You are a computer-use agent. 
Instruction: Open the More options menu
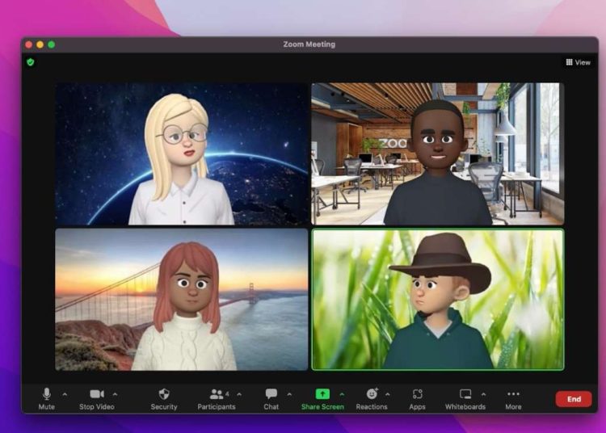coord(513,398)
